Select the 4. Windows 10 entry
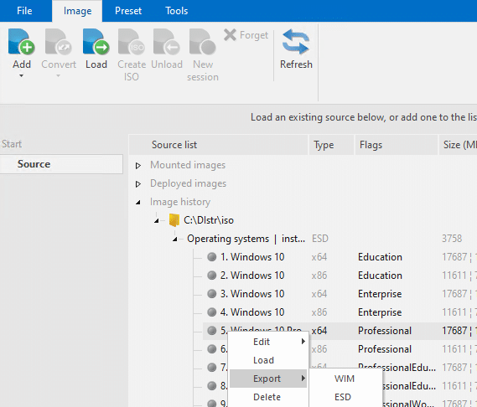This screenshot has height=407, width=477. pos(252,312)
